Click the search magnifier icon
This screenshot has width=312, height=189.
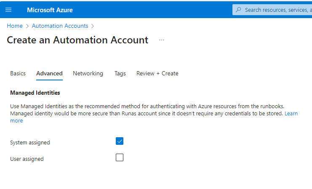[x=238, y=10]
